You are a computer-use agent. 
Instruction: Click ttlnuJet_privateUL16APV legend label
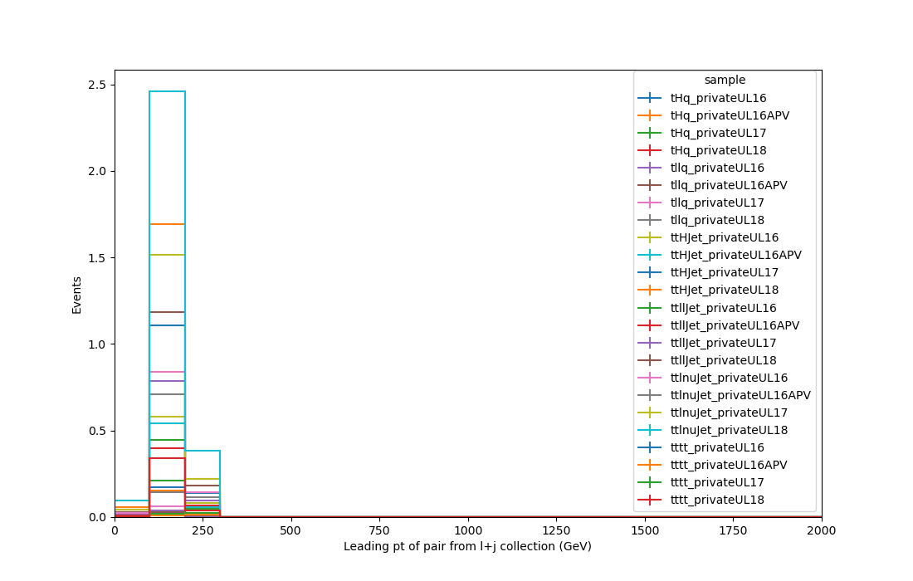point(740,396)
